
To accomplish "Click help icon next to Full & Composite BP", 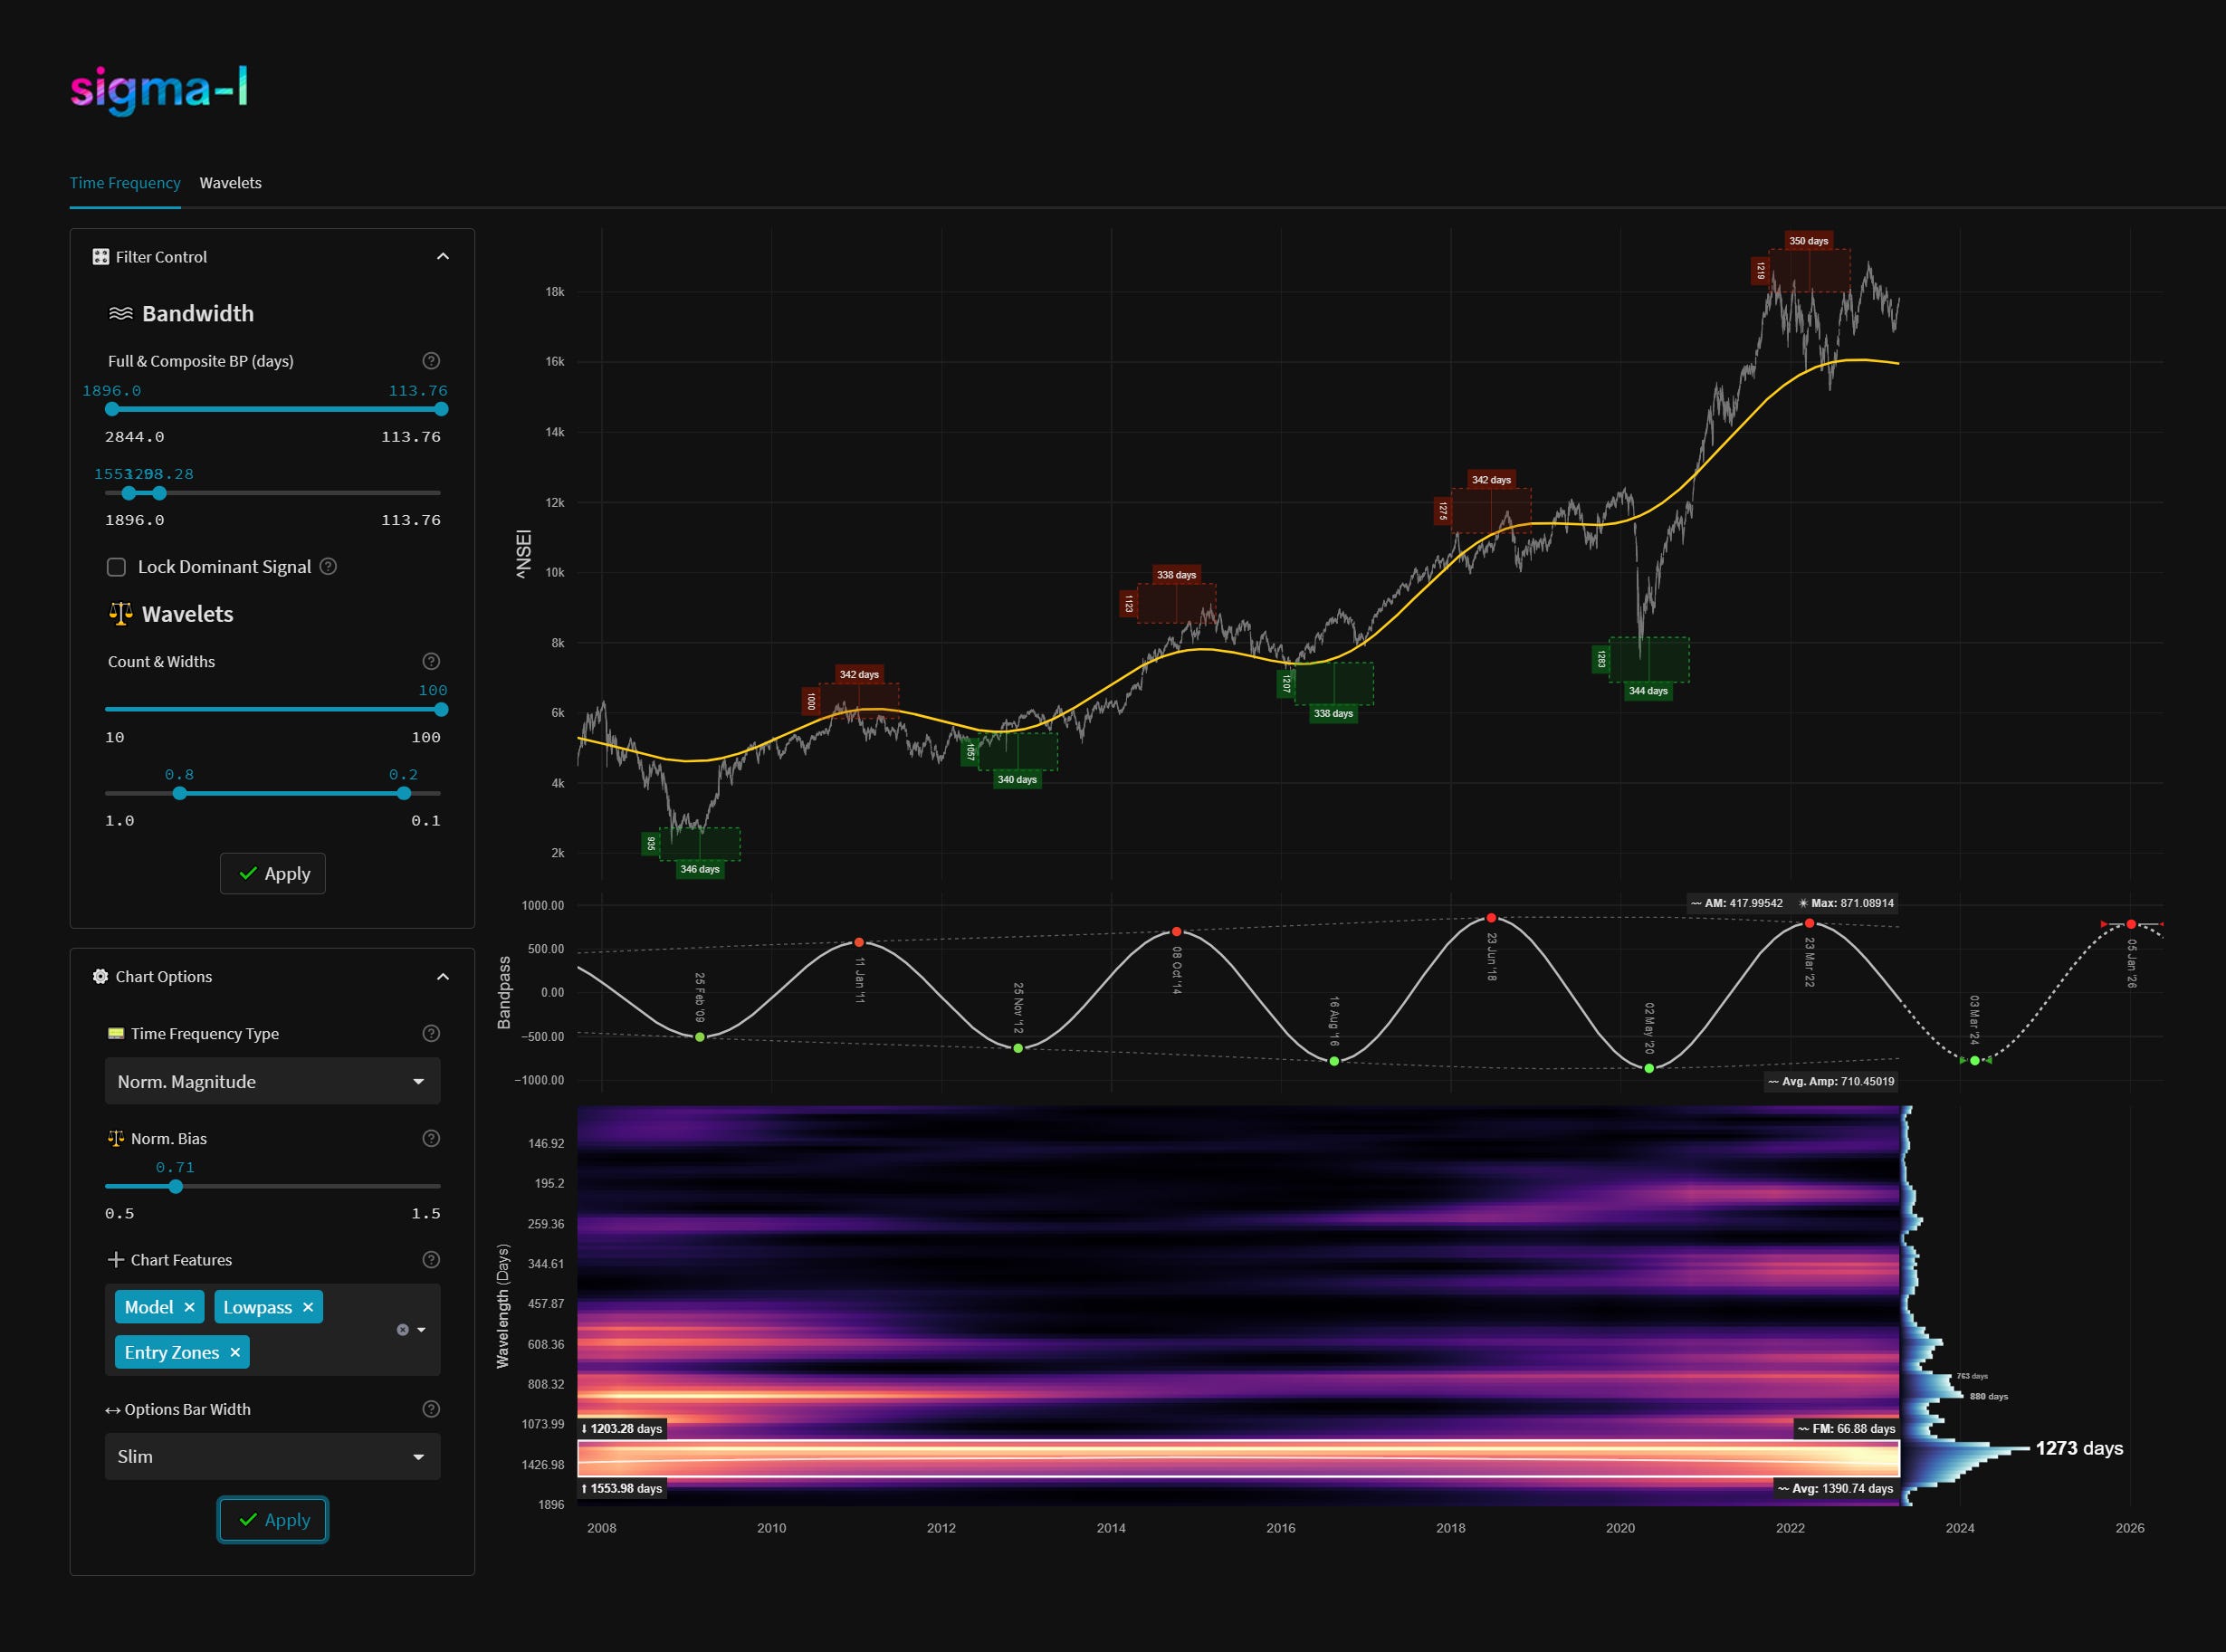I will coord(431,361).
